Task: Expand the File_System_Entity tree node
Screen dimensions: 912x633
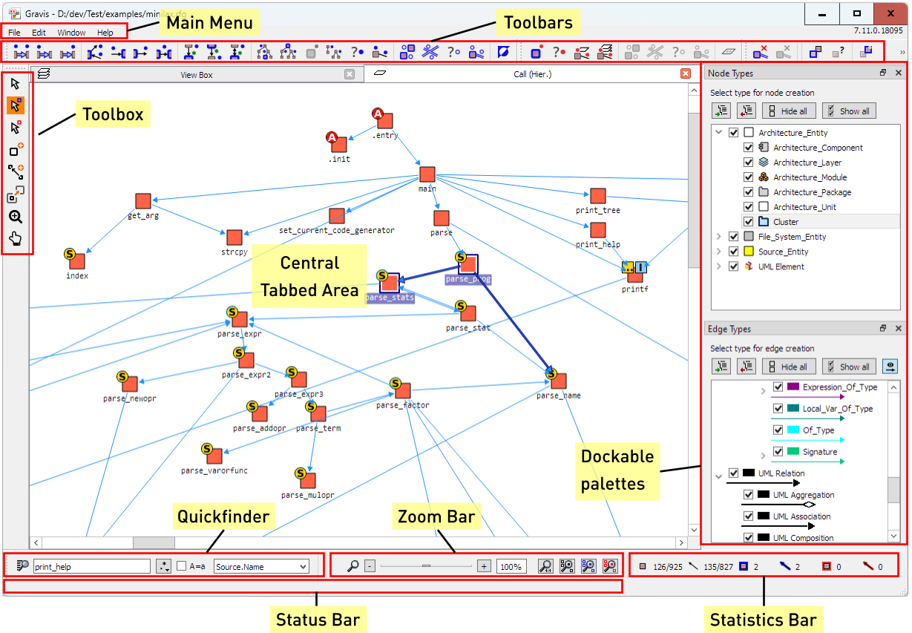Action: [718, 237]
